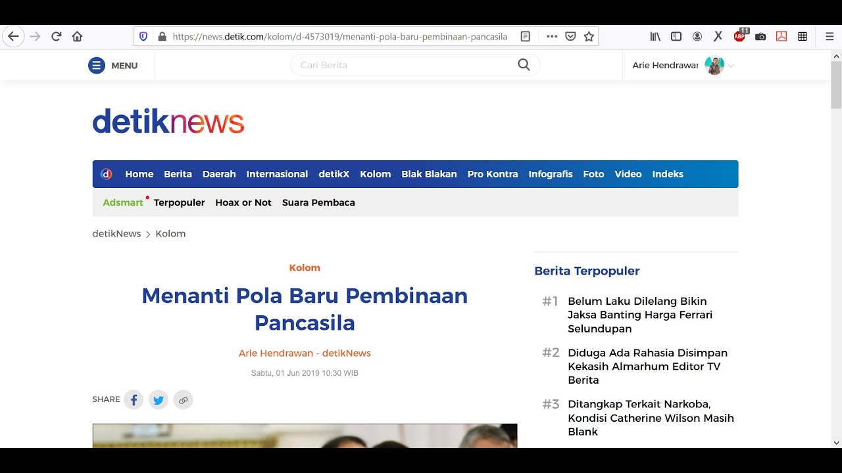Open Hoax or Not
Image resolution: width=842 pixels, height=473 pixels.
tap(243, 202)
